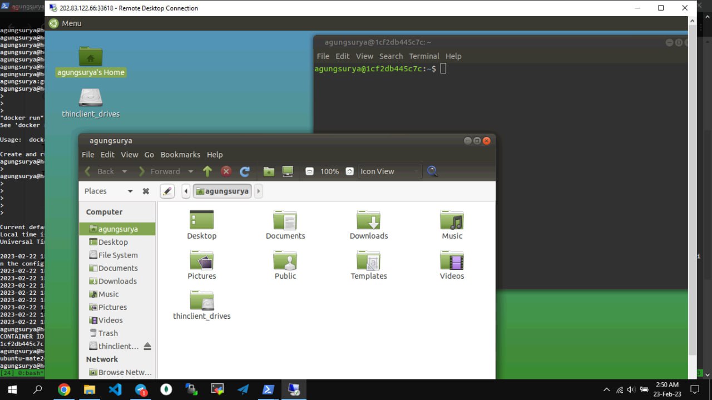This screenshot has width=712, height=400.
Task: Click the zoom out minus icon
Action: (x=310, y=171)
